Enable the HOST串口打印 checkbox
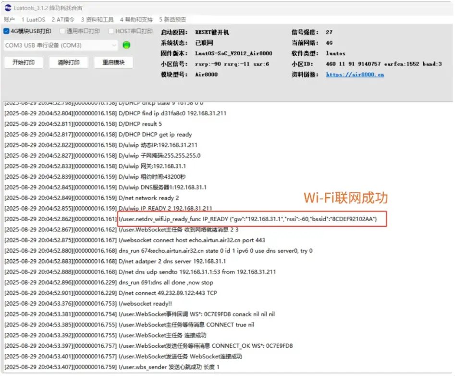455x376 pixels. point(111,31)
